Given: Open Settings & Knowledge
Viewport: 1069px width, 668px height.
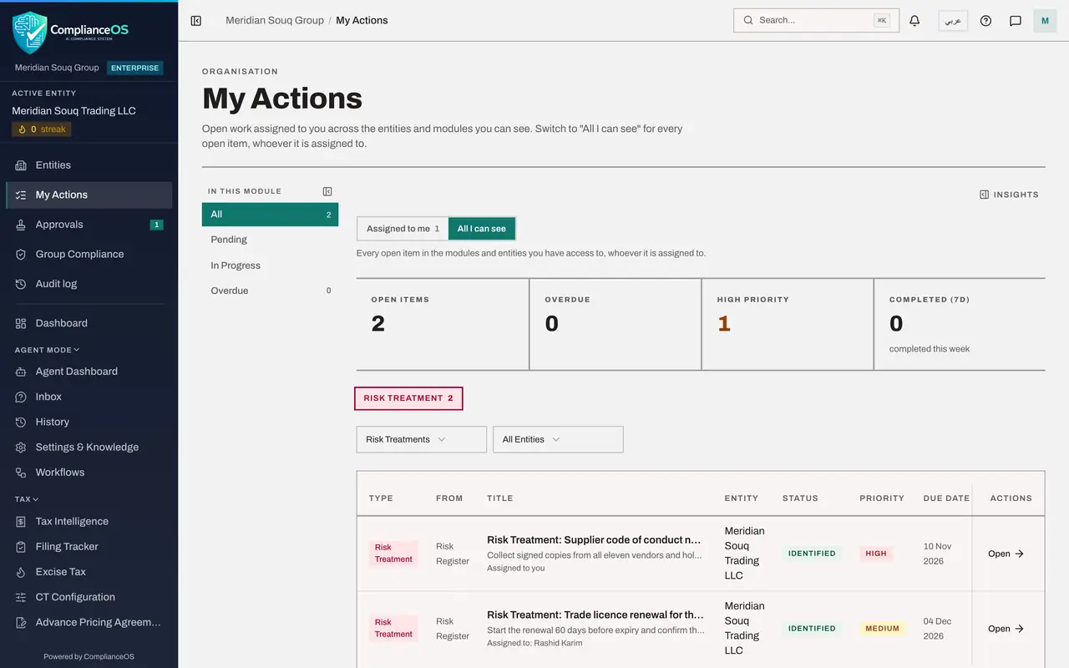Looking at the screenshot, I should (x=89, y=447).
